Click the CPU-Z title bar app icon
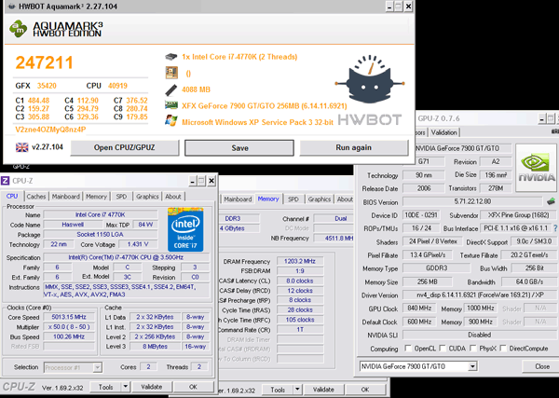Screen dimensions: 559x398 point(5,181)
